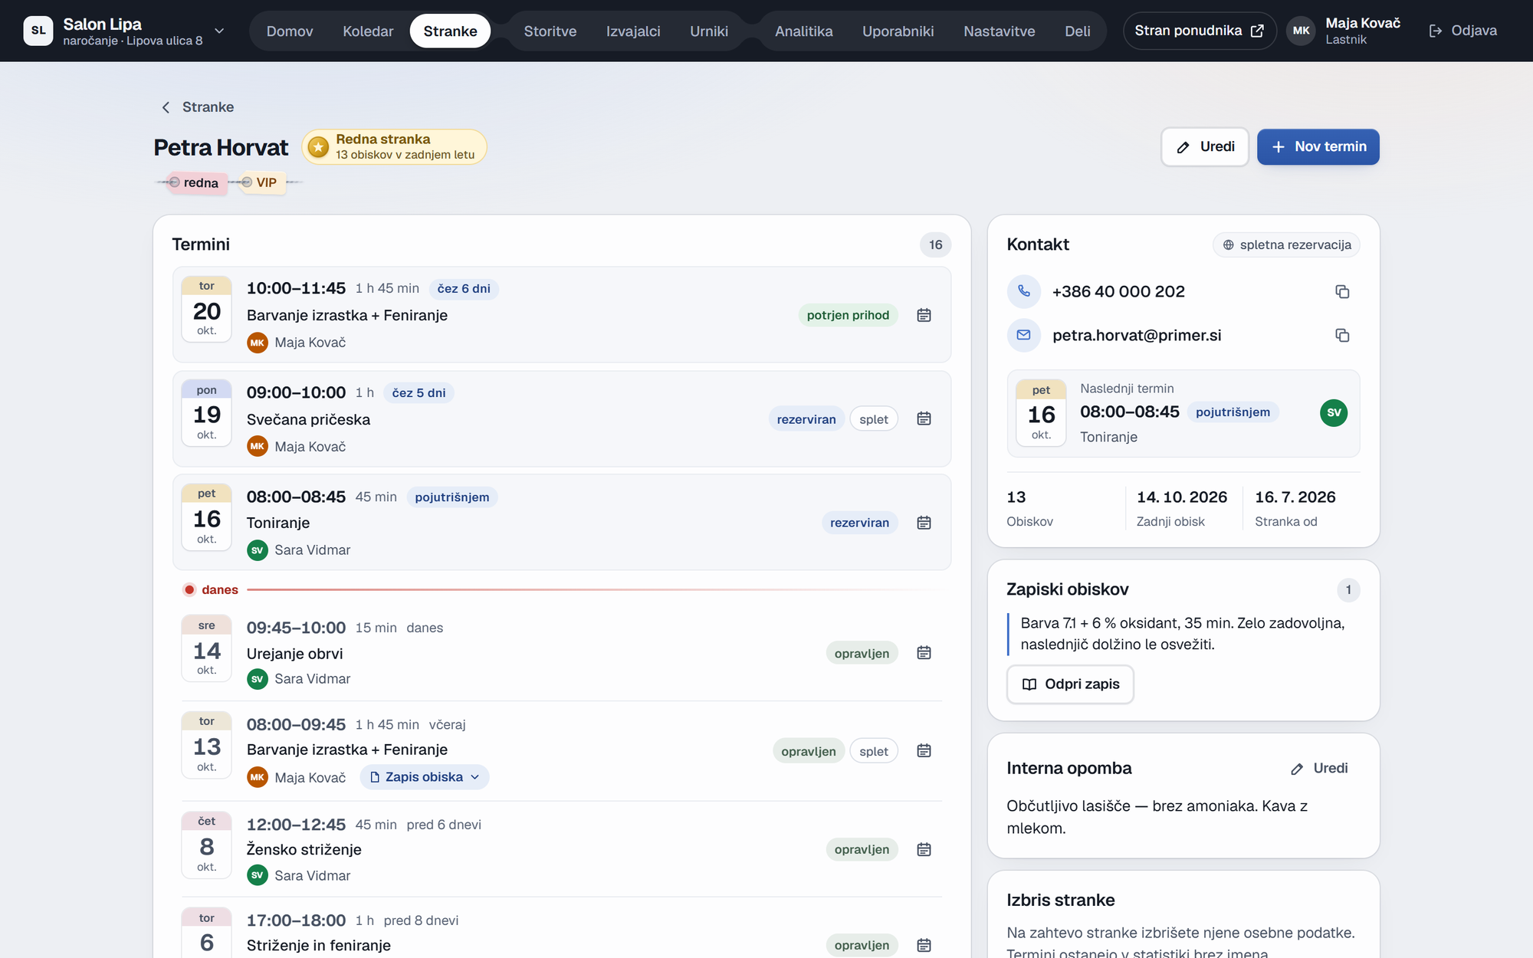Click the star icon of Redna stranka badge

(x=318, y=147)
